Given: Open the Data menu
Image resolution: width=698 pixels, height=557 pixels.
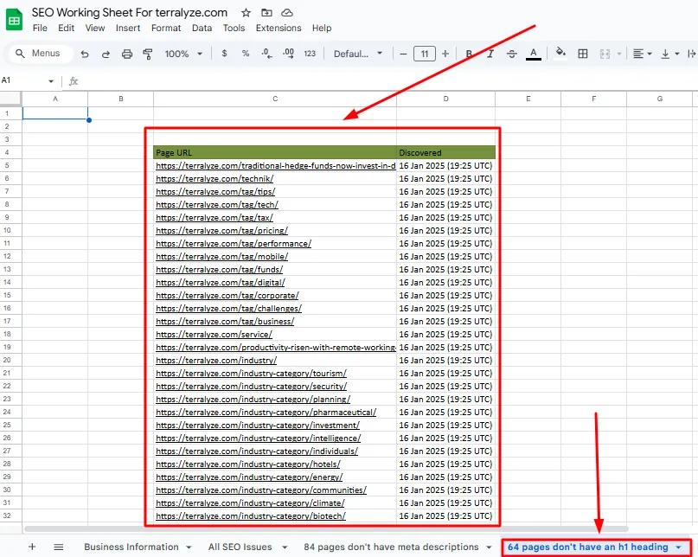Looking at the screenshot, I should click(x=202, y=28).
